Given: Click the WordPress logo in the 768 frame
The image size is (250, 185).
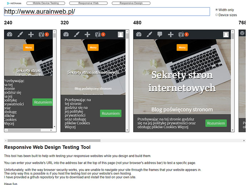Looking at the screenshot, I should [242, 33].
